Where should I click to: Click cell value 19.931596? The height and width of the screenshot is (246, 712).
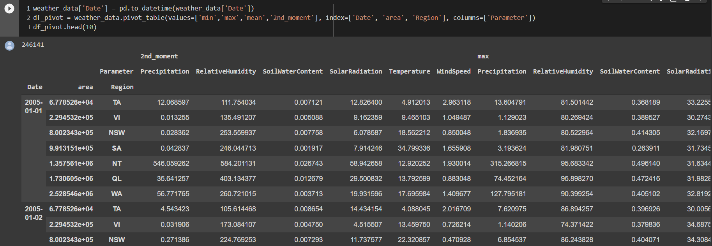(x=366, y=193)
